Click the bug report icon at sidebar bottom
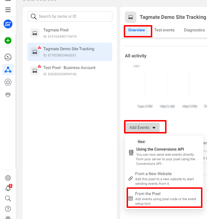207x219 pixels. 8,218
